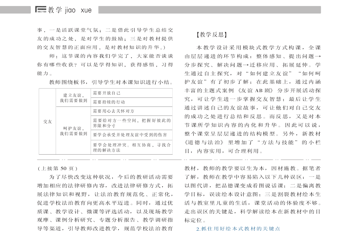The width and height of the screenshot is (338, 234).
Task: Click the header title 教学 jiao xue
Action: tap(70, 10)
